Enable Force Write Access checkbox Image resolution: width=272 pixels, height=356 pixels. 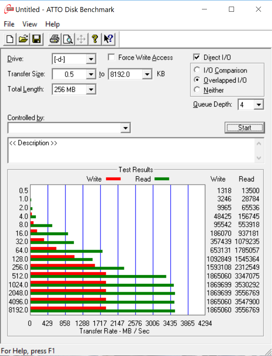(111, 57)
